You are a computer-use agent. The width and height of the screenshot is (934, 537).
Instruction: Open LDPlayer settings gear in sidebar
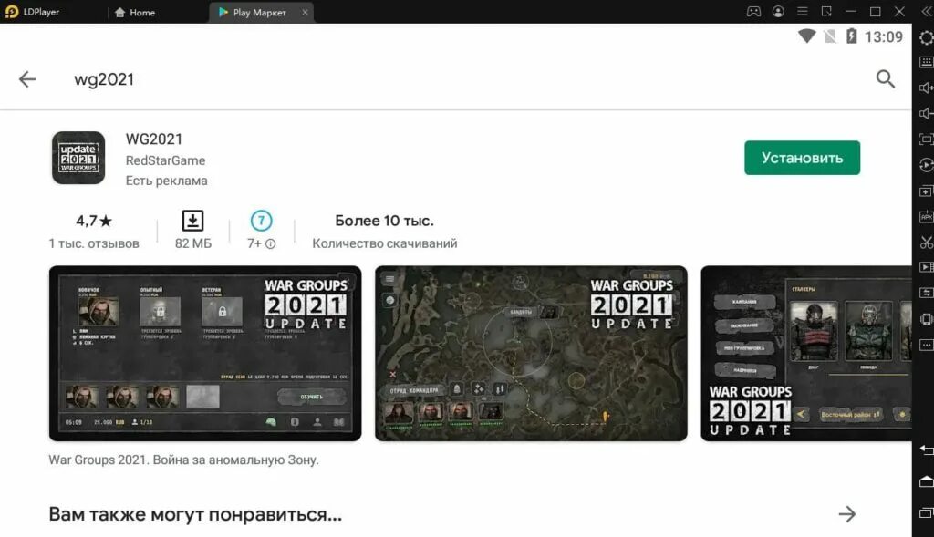pos(927,37)
